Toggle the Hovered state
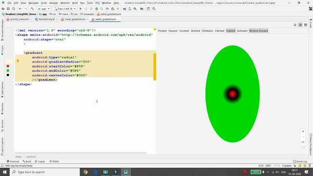The height and width of the screenshot is (176, 313). click(184, 31)
